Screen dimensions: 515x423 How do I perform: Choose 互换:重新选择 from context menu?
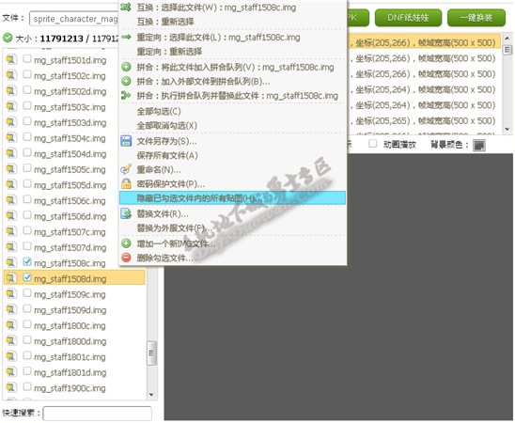coord(165,22)
